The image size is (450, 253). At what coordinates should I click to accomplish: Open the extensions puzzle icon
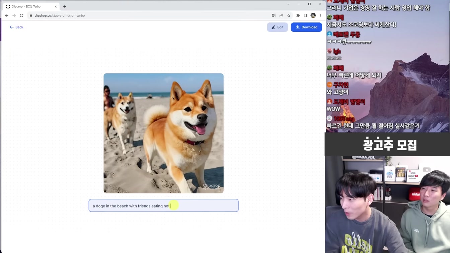pyautogui.click(x=298, y=15)
